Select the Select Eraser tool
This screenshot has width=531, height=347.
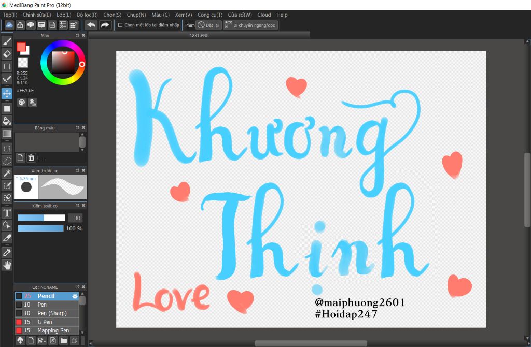[7, 198]
